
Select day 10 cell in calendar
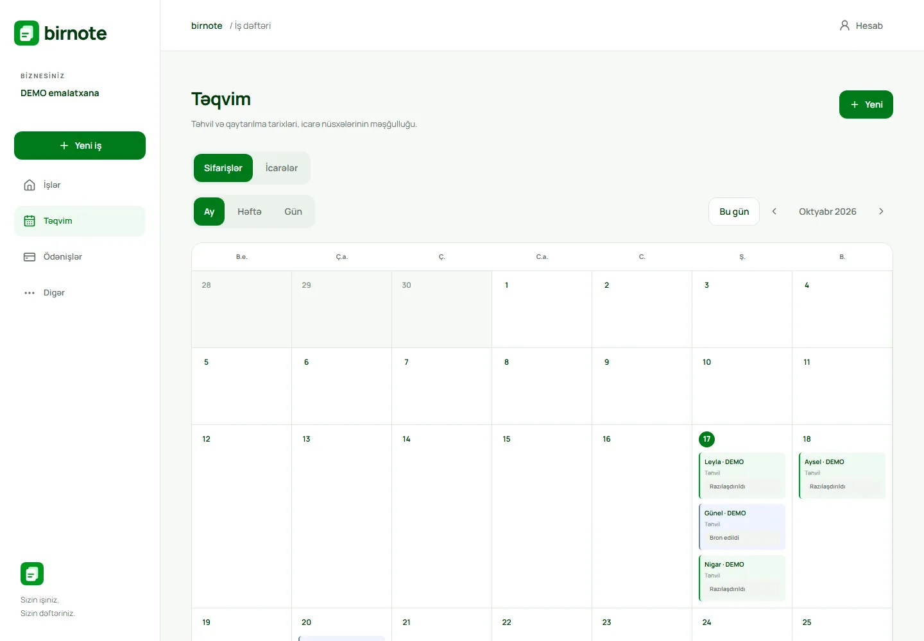pyautogui.click(x=742, y=387)
